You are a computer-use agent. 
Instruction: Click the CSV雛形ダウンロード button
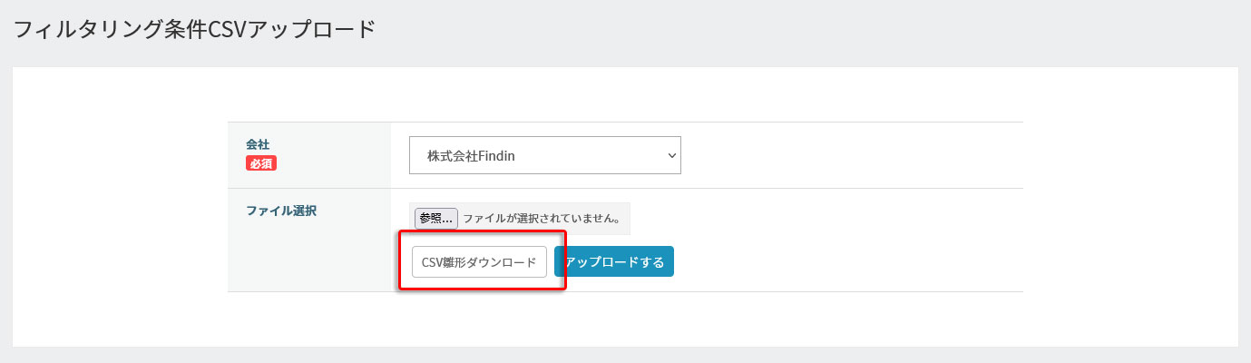(479, 261)
